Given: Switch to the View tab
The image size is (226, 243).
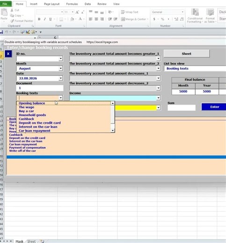Looking at the screenshot, I should click(x=116, y=4).
